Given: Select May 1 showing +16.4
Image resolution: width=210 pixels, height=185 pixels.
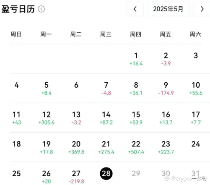Looking at the screenshot, I should coord(136,59).
